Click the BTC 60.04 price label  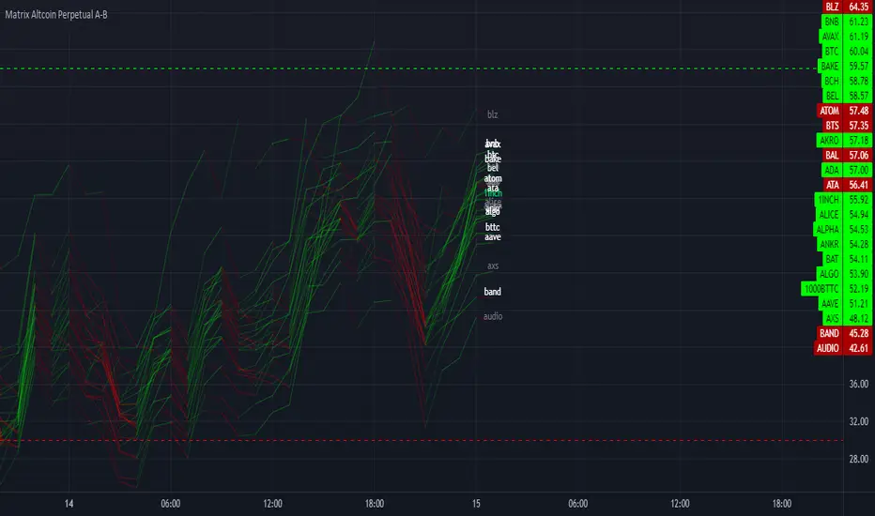847,52
